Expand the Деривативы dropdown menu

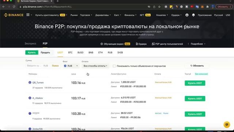tap(103, 15)
